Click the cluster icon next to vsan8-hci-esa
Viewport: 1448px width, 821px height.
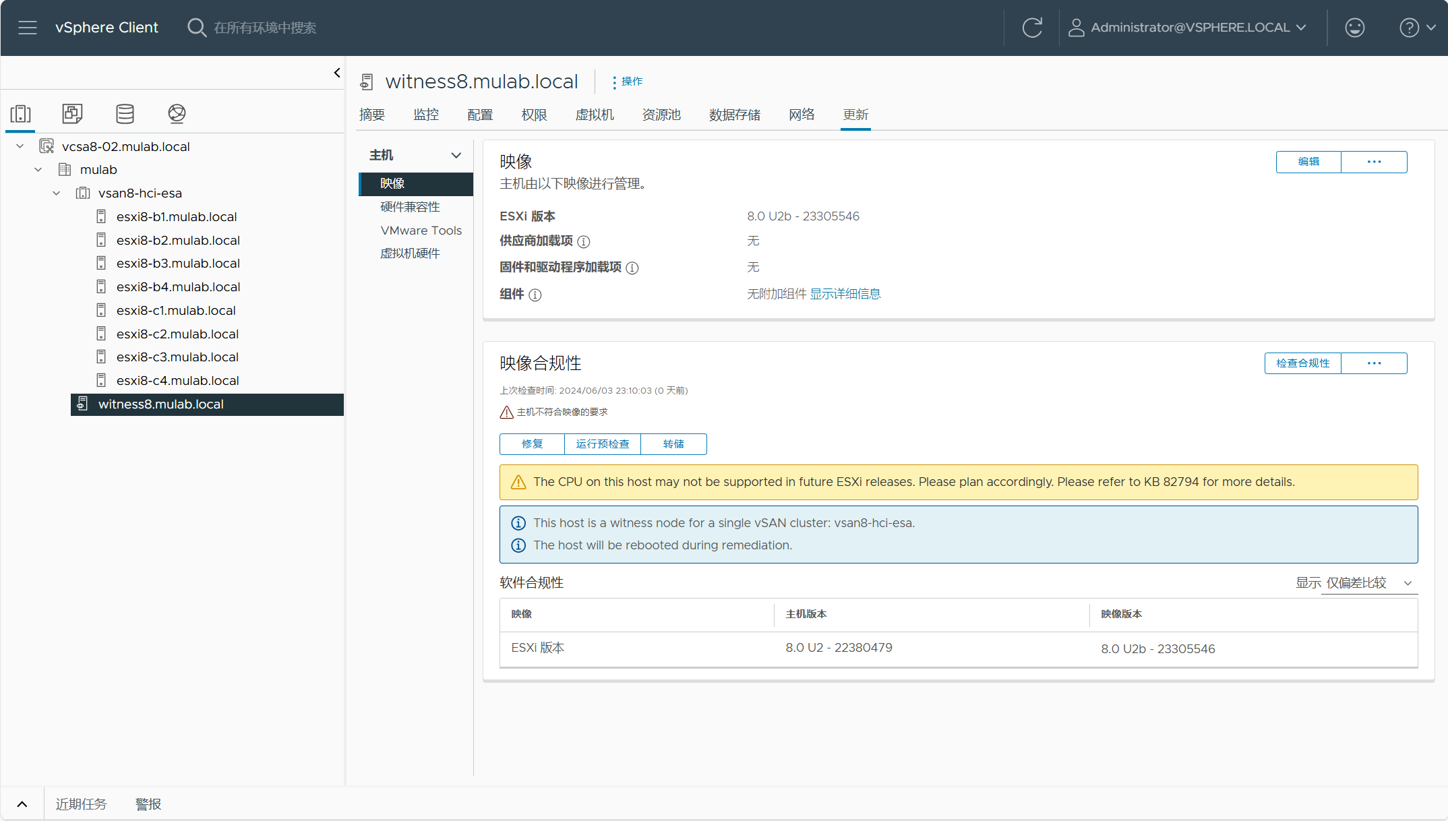coord(83,193)
